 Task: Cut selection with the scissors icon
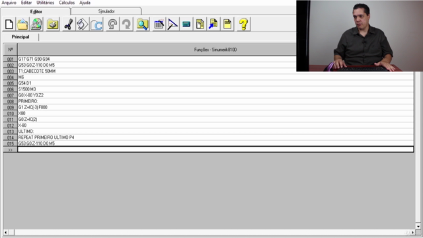coord(69,24)
